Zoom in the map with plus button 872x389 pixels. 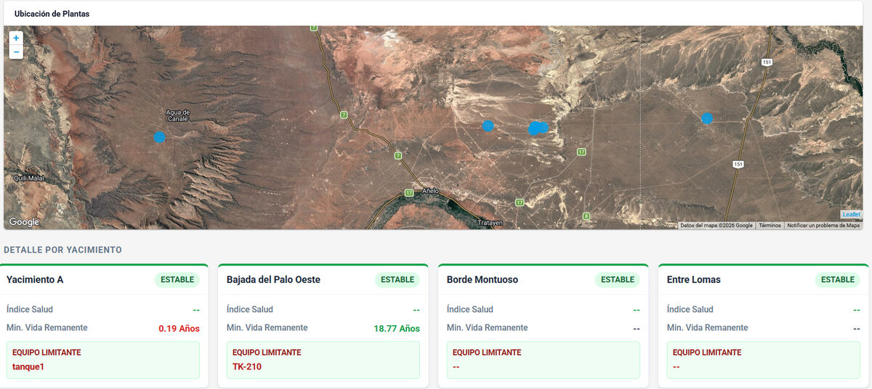[16, 38]
